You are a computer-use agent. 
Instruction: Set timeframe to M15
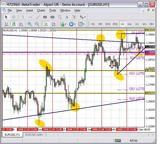pyautogui.click(x=108, y=24)
